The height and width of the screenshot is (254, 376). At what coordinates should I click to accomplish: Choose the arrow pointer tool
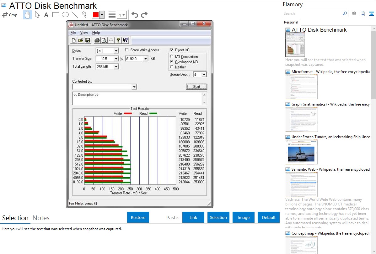pyautogui.click(x=37, y=15)
